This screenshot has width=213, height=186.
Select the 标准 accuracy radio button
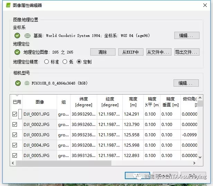47,62
